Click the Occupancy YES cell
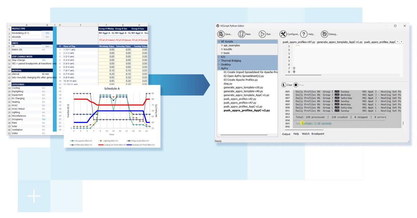The width and height of the screenshot is (417, 218). pos(47,119)
